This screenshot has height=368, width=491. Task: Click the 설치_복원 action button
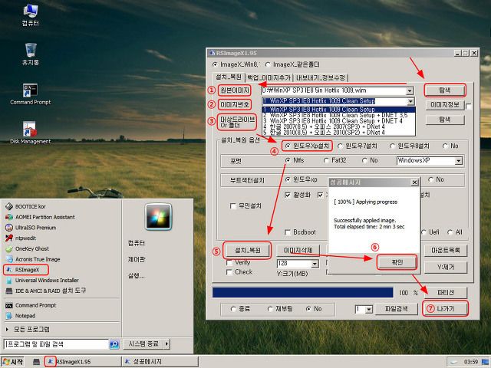click(247, 251)
